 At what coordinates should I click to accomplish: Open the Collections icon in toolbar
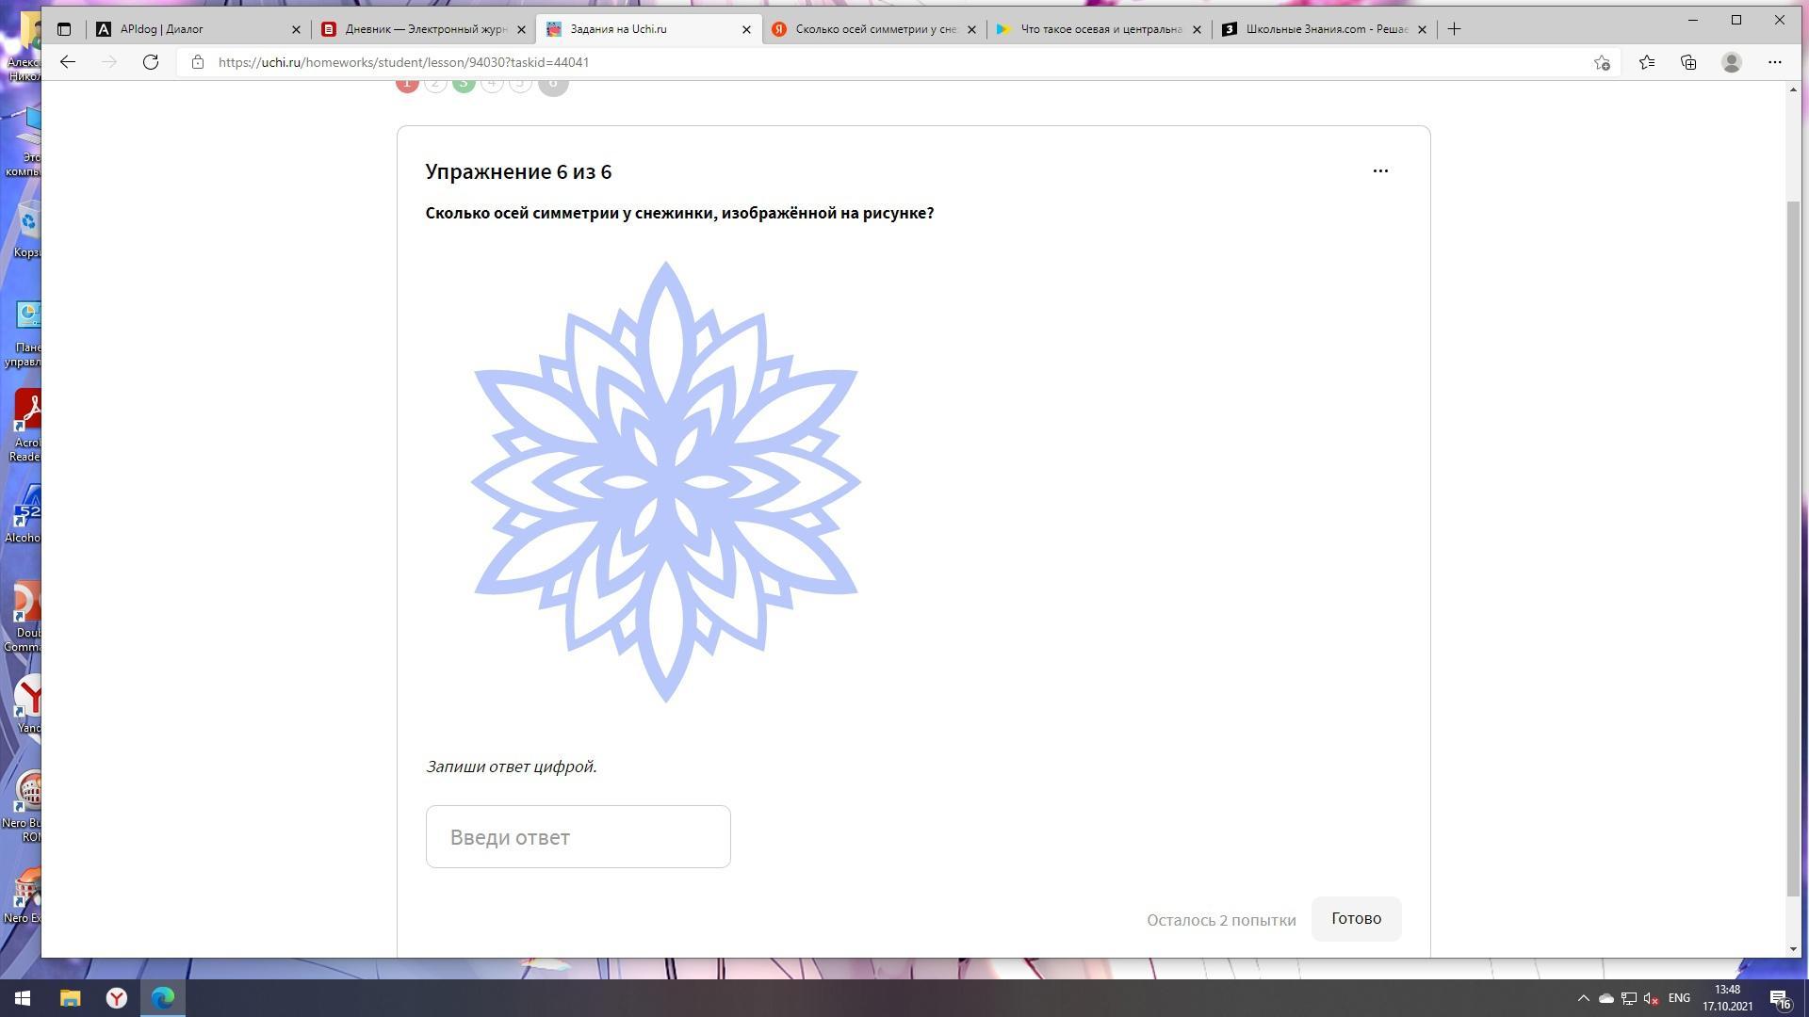(1688, 62)
